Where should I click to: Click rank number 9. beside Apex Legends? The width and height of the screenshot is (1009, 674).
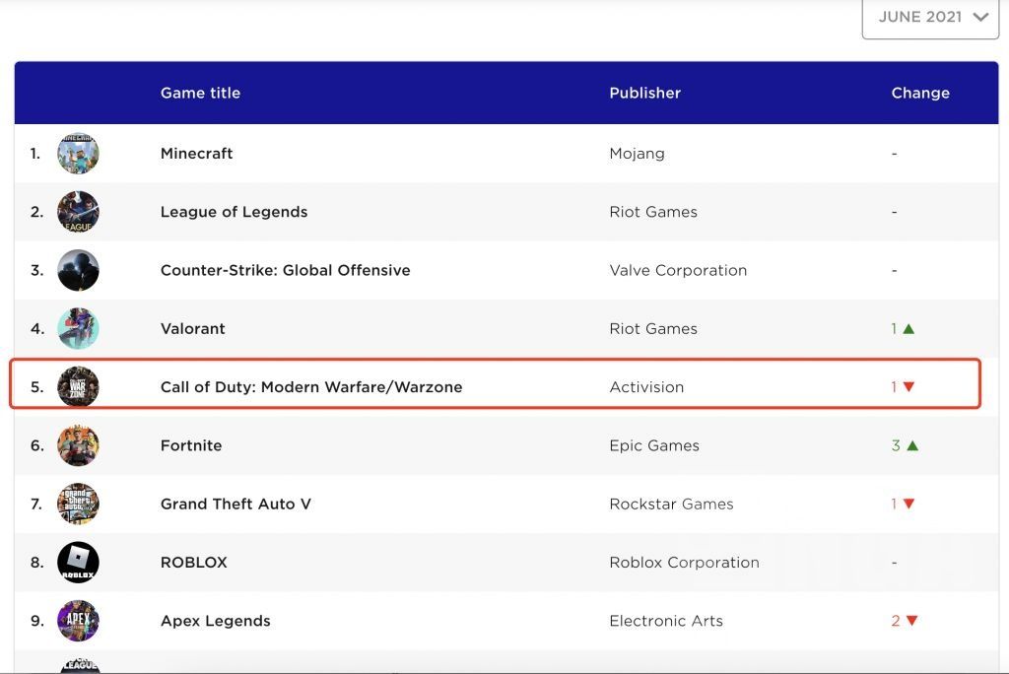point(37,621)
